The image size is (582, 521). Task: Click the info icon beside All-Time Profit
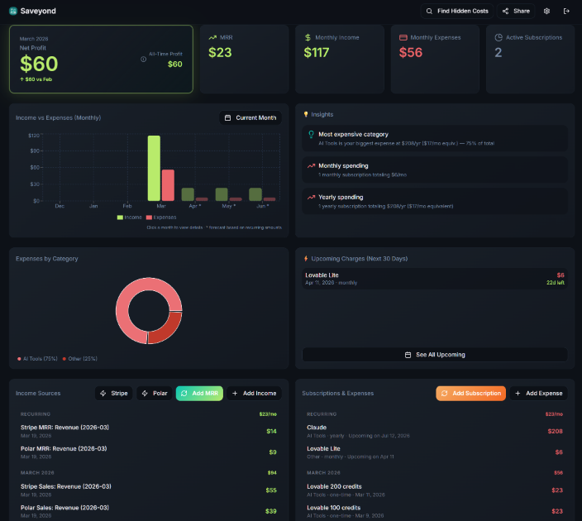[x=143, y=59]
